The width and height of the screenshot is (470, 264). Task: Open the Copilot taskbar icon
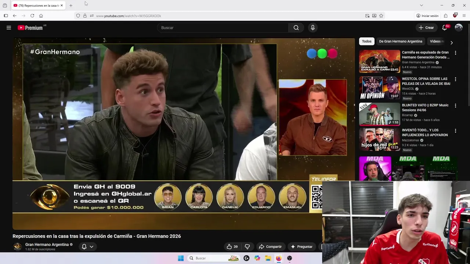click(257, 258)
